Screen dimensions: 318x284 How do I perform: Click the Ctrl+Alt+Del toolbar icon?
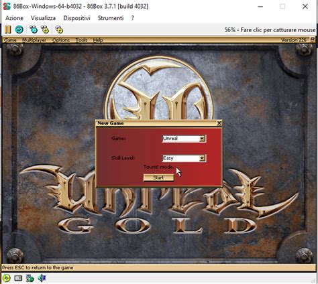[x=34, y=29]
